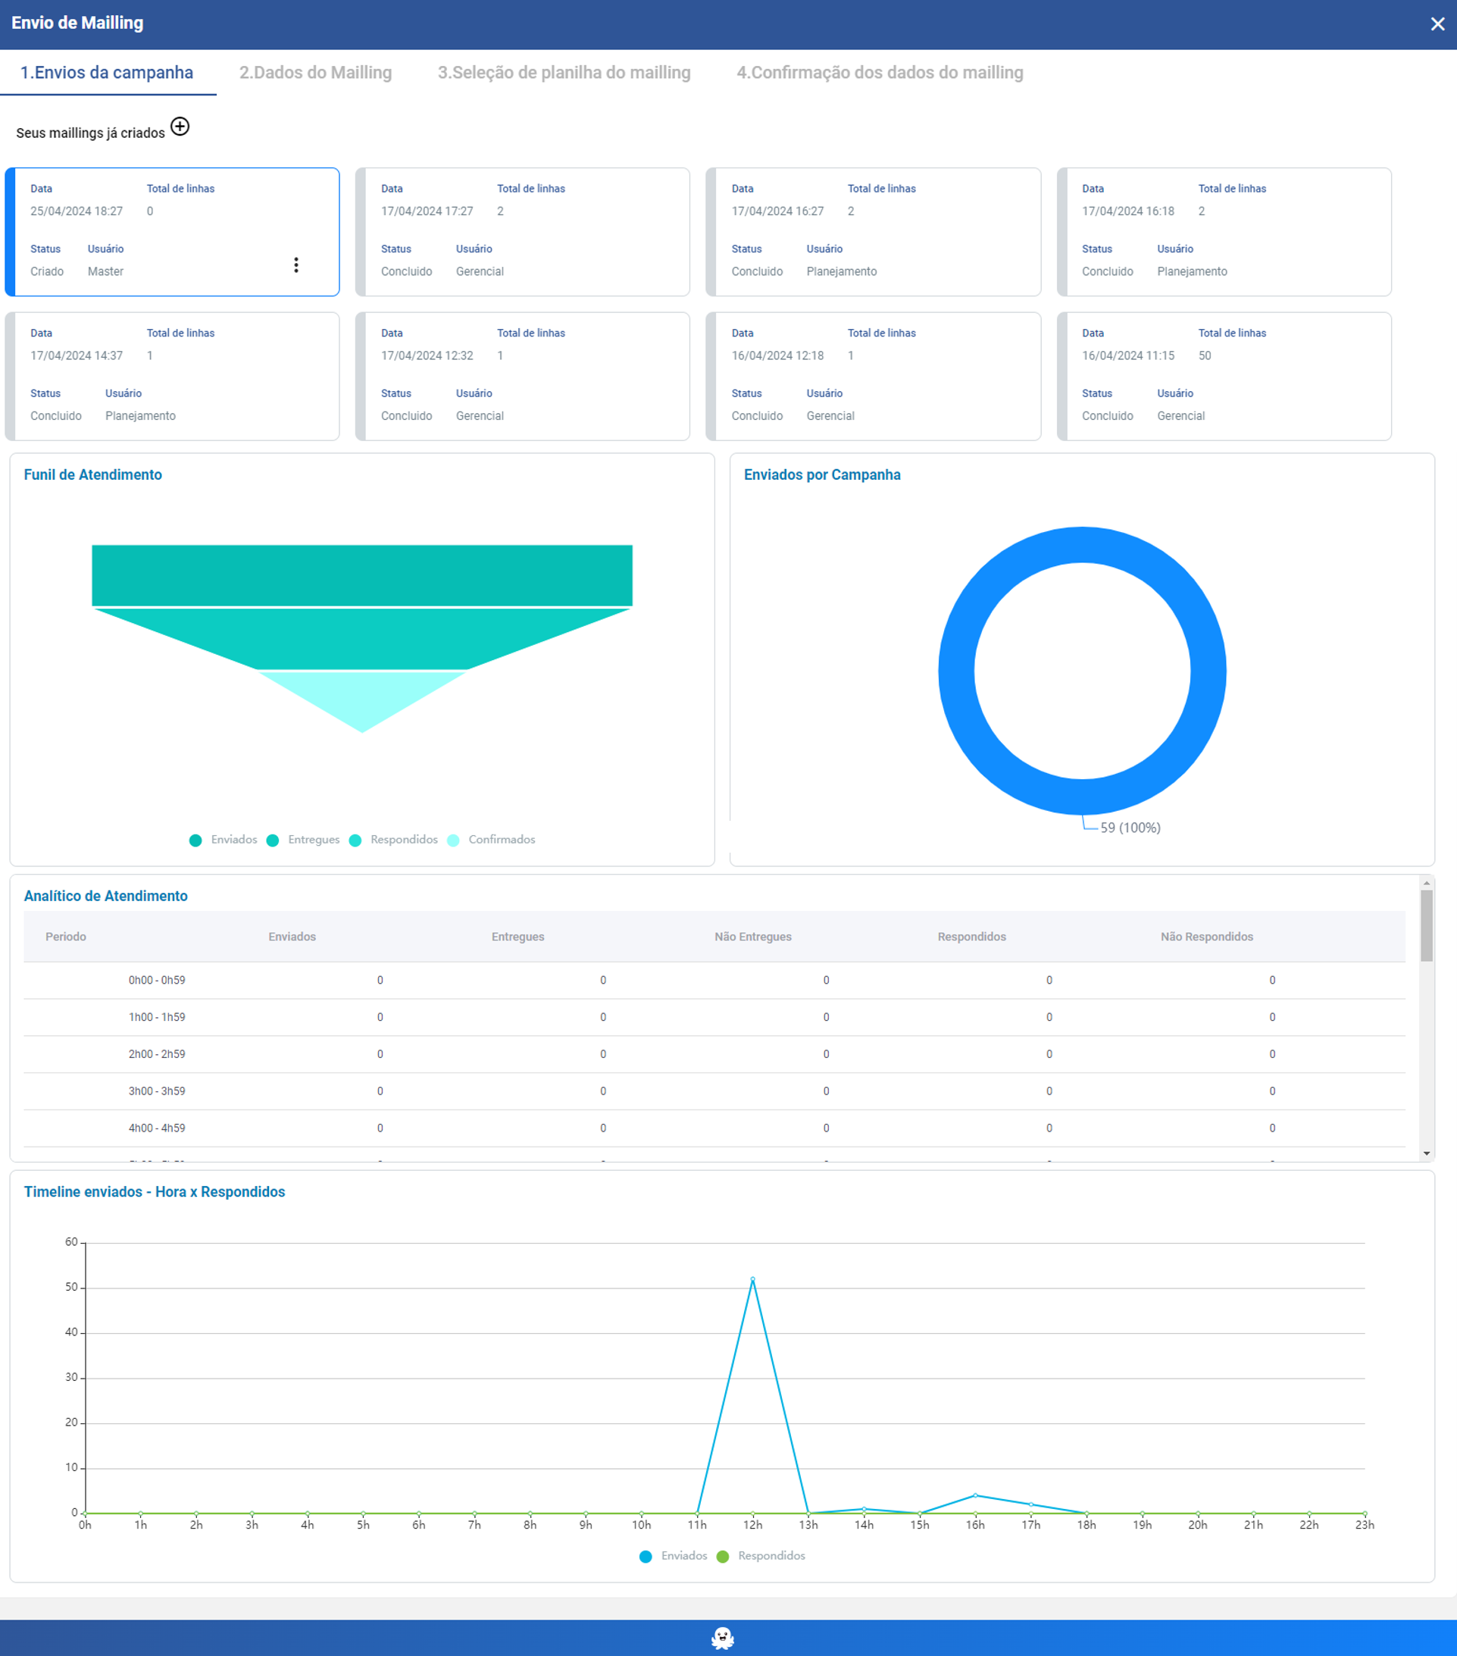Click scroll down arrow in Analítico table

tap(1426, 1153)
